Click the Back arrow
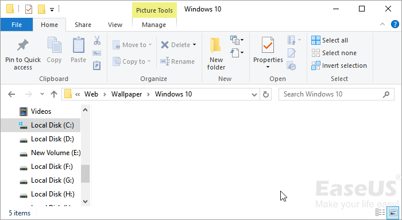Image resolution: width=402 pixels, height=220 pixels. (11, 94)
